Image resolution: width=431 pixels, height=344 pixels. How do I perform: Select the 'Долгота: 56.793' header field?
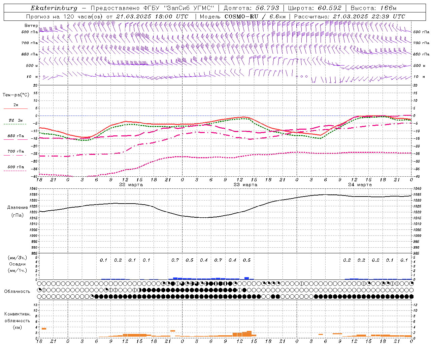click(x=251, y=8)
